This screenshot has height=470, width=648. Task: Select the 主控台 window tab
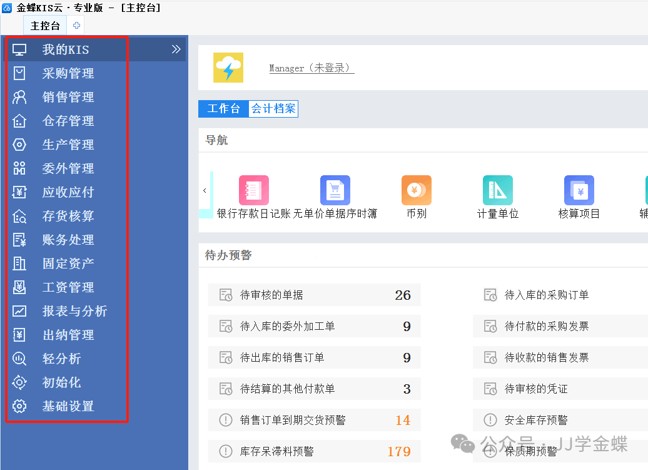pos(45,26)
